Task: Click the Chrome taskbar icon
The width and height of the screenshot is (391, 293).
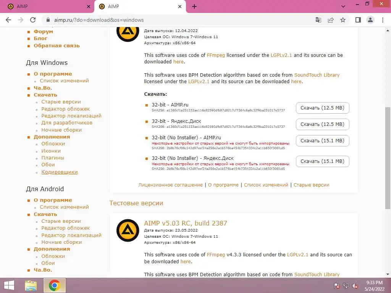Action: tap(55, 285)
